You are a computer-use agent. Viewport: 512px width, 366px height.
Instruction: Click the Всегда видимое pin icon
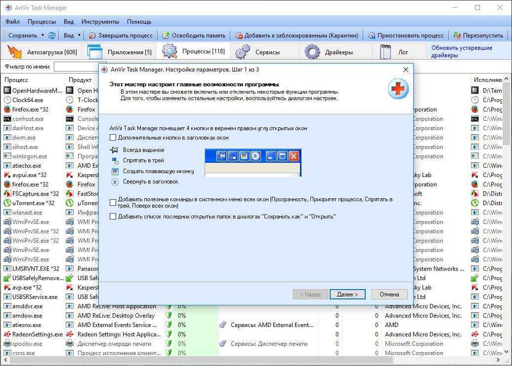tap(114, 150)
